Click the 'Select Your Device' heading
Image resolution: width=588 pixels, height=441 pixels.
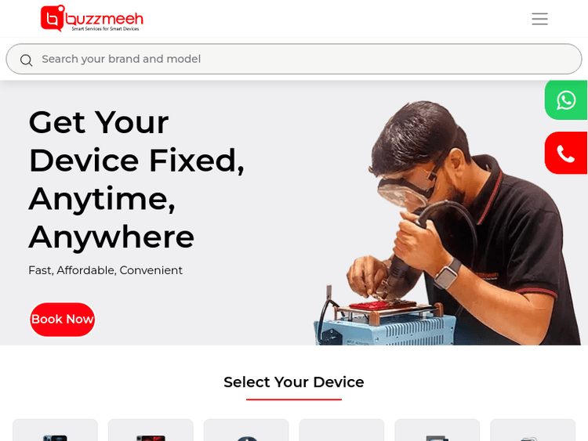pos(294,382)
